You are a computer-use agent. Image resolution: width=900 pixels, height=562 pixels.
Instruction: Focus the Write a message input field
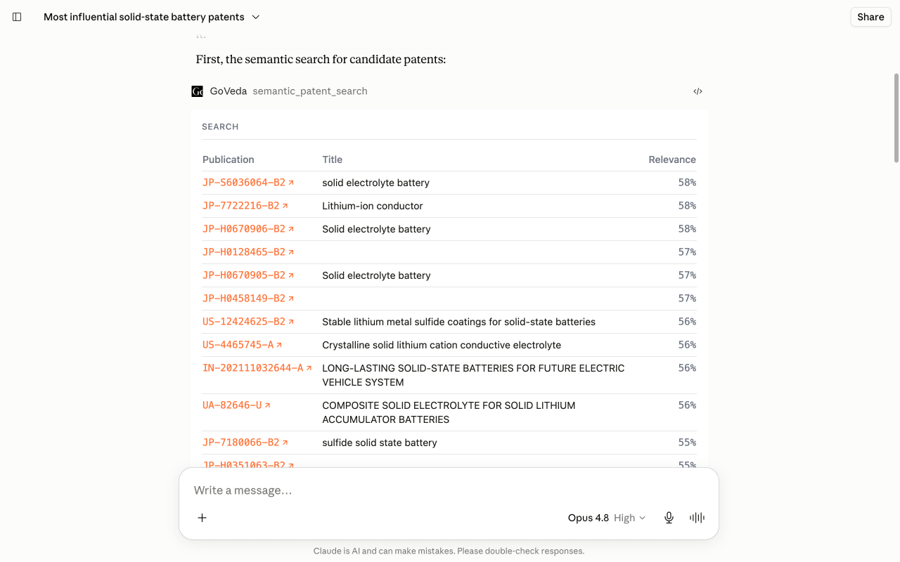click(449, 490)
